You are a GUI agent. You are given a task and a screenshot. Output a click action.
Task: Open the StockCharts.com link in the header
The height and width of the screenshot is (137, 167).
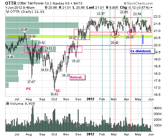tap(138, 4)
